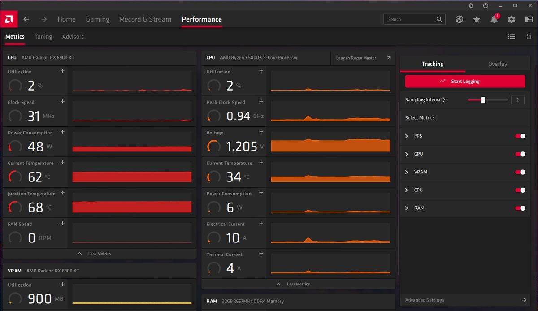The height and width of the screenshot is (311, 538).
Task: Click the AMD logo icon
Action: 9,19
